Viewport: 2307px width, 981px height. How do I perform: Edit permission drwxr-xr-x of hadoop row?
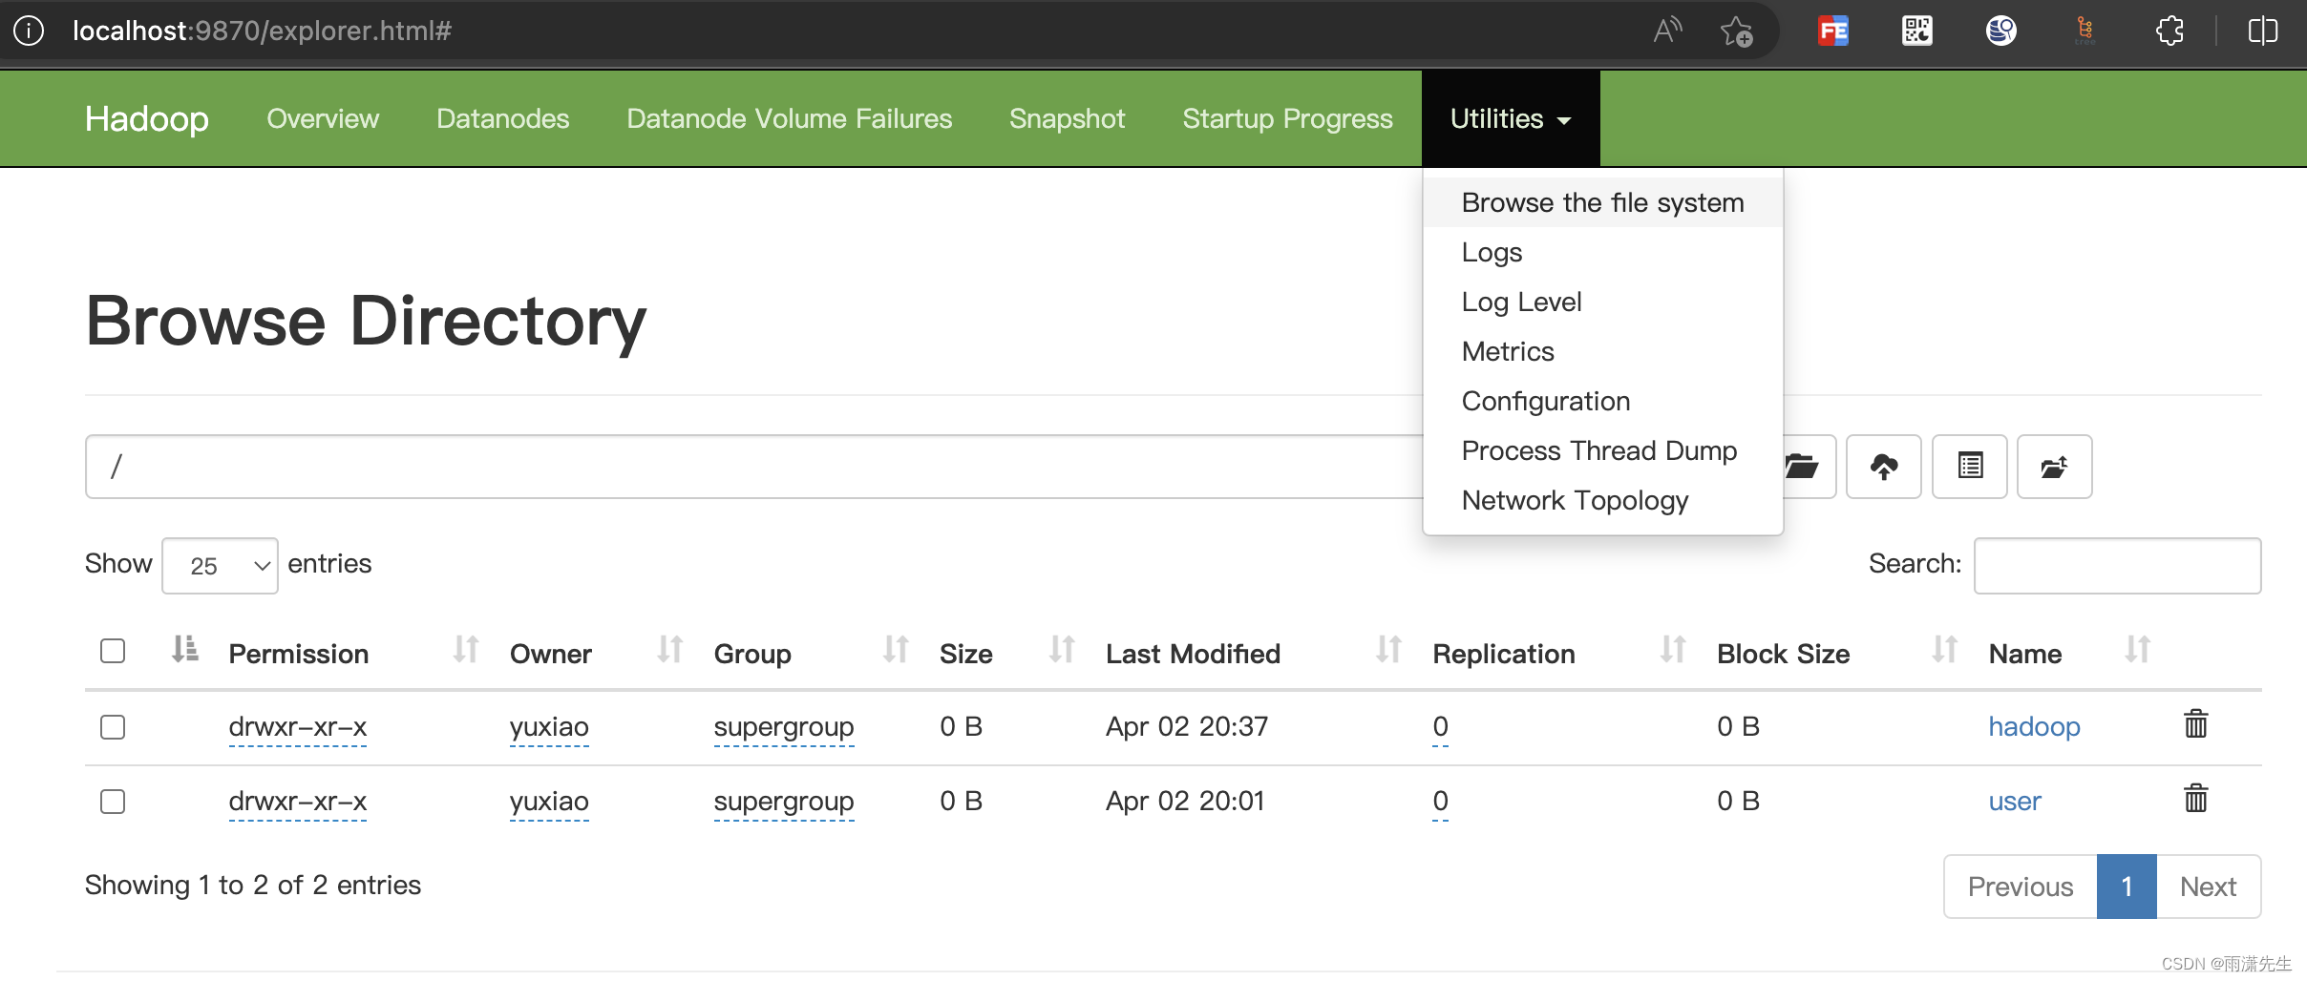(298, 727)
